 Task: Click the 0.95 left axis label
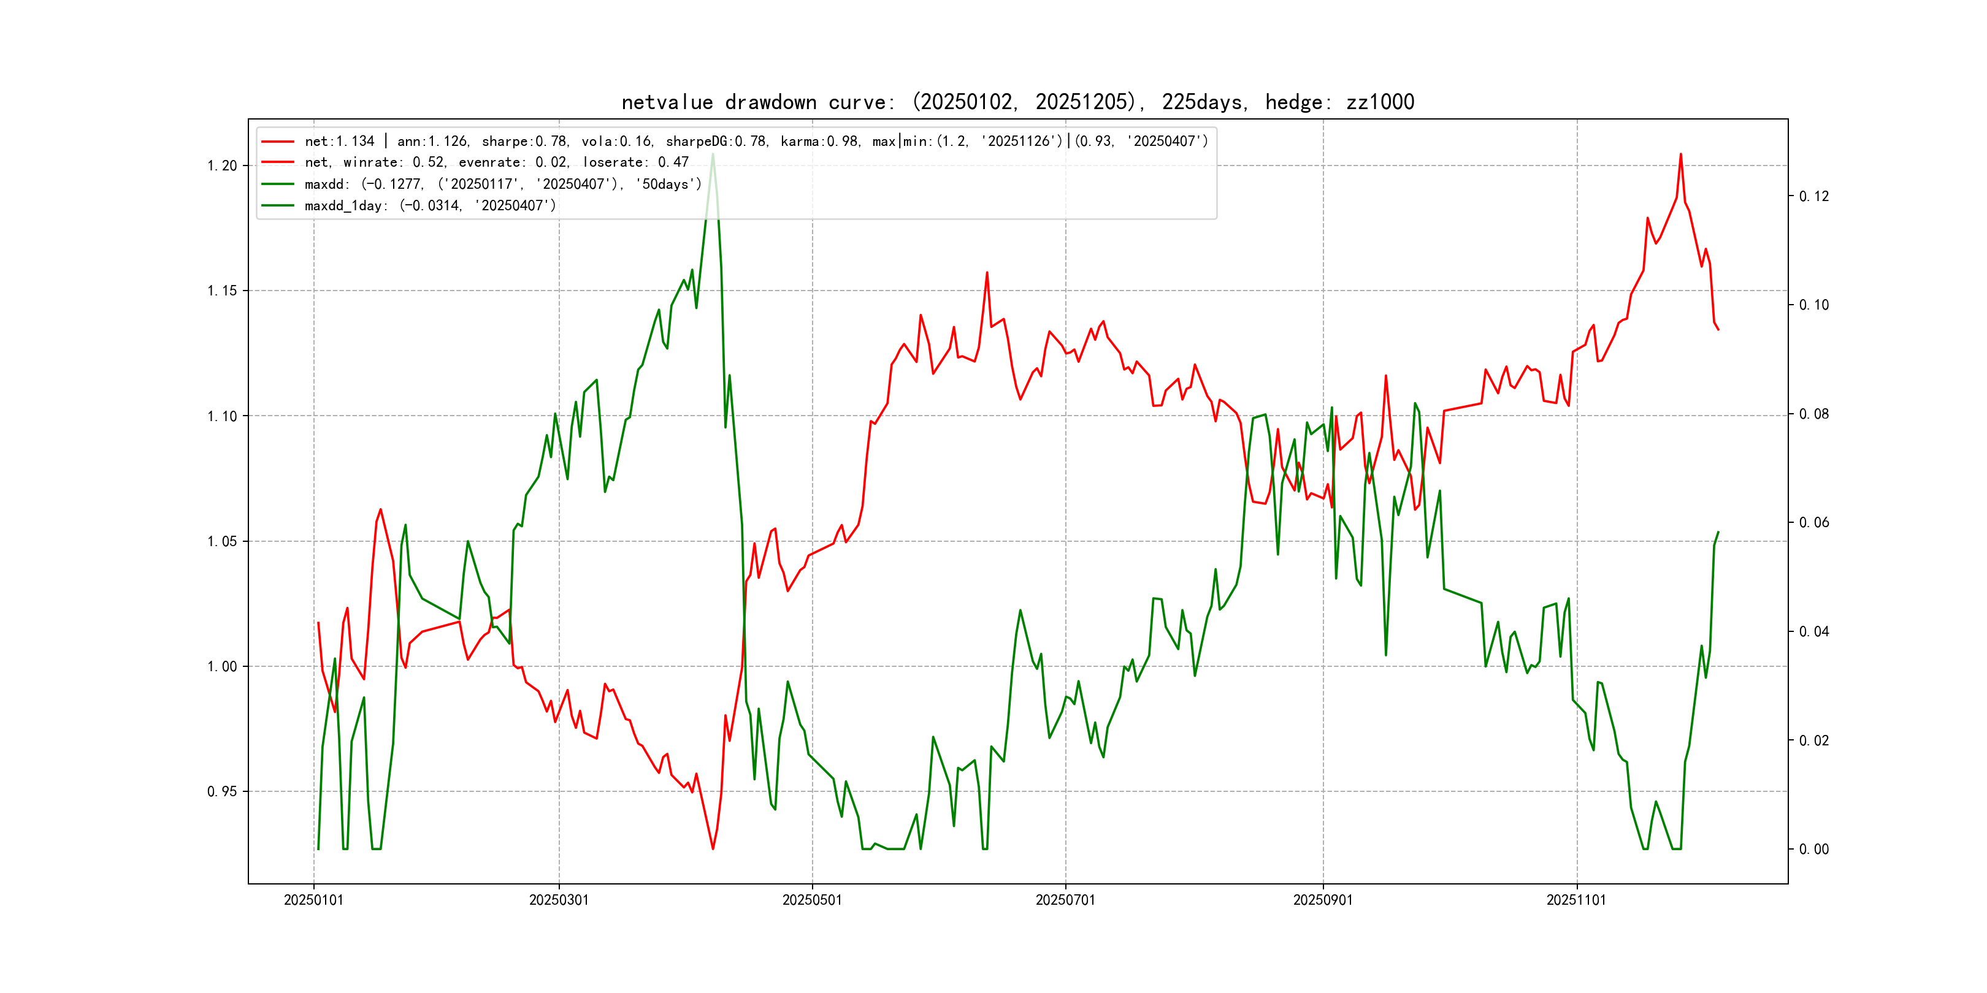222,792
